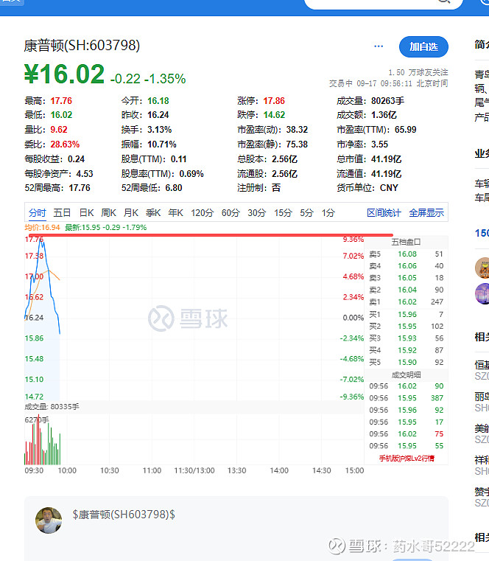
Task: Click the 五档盘口 panel header
Action: coord(406,243)
